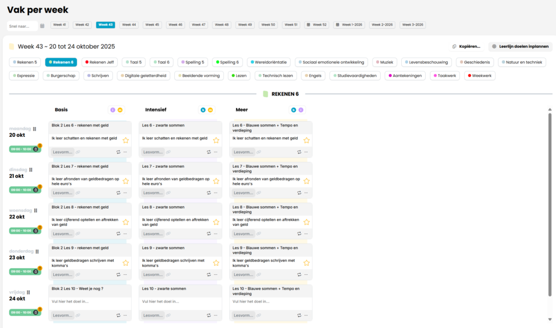Open the calendar picker next to Snel naar
Screen dimensions: 556x328
pos(42,26)
